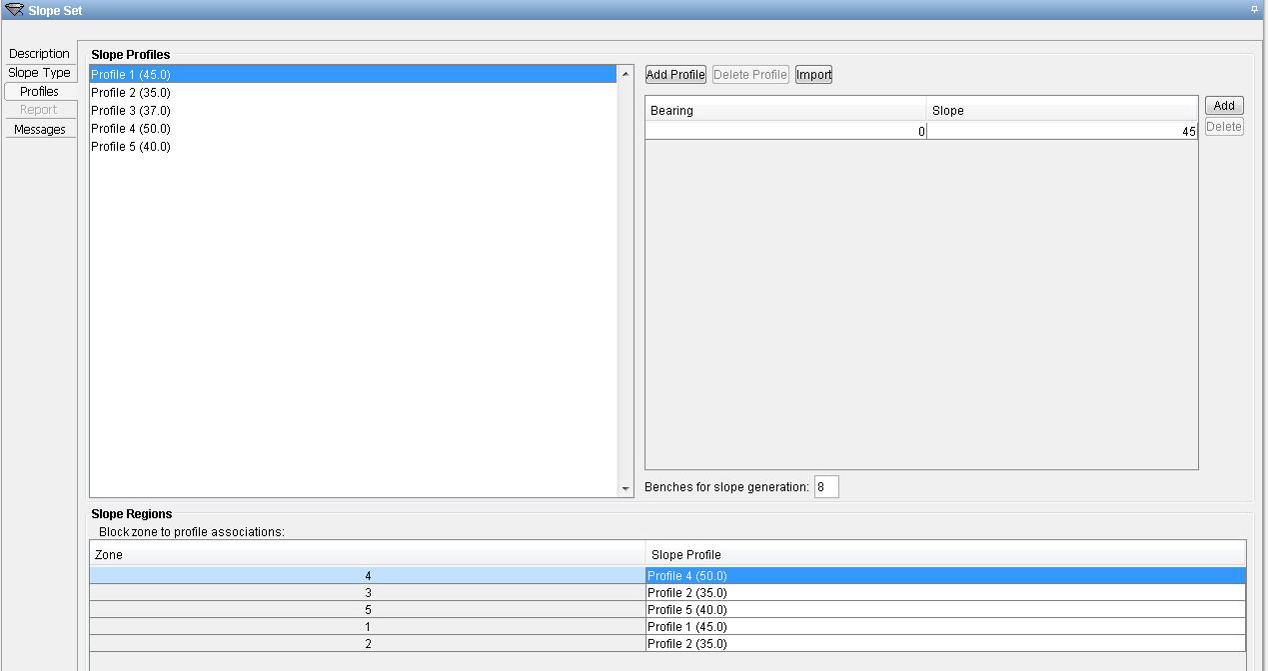Switch to the Description tab
1268x671 pixels.
(39, 53)
